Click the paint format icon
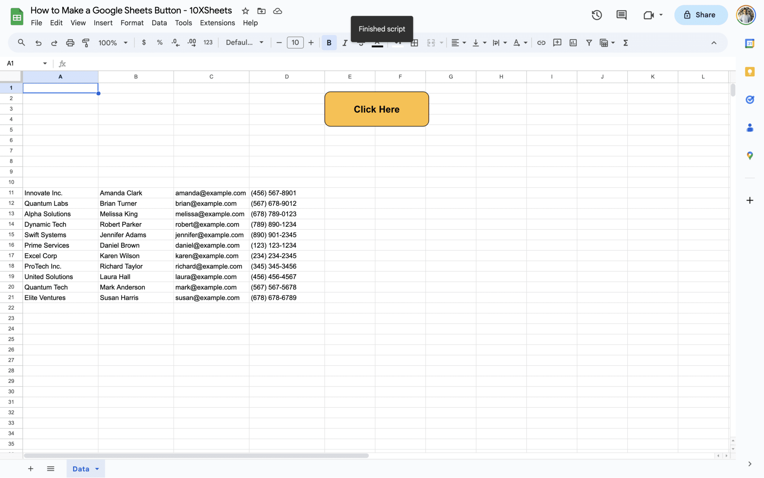This screenshot has width=764, height=478. (86, 43)
